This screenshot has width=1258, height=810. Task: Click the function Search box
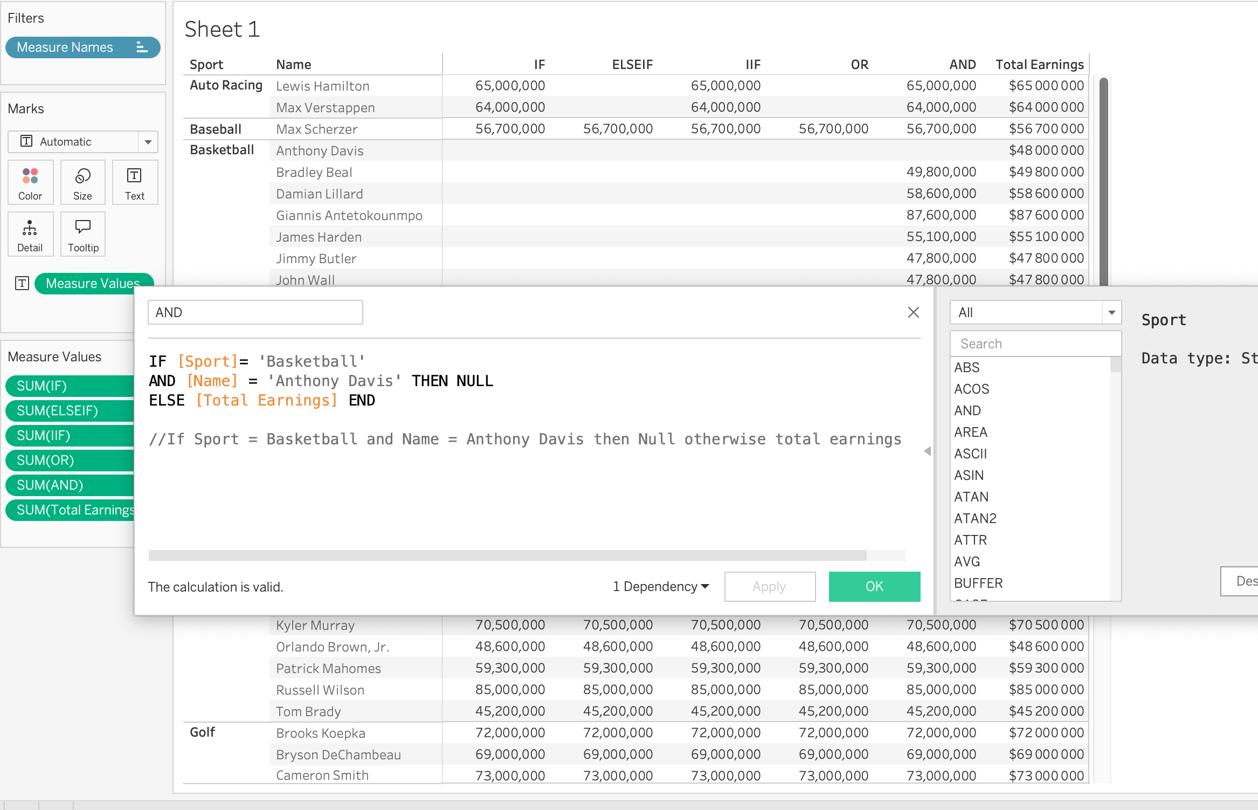point(1035,344)
